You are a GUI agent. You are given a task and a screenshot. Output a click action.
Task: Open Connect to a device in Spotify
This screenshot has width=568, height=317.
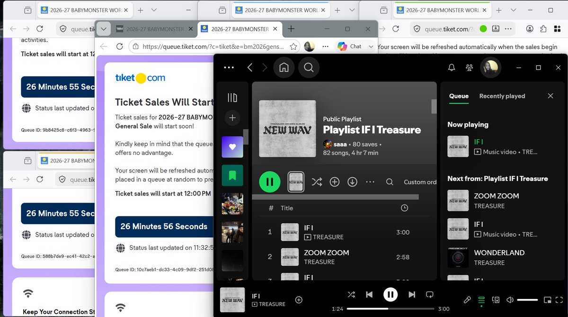[x=496, y=300]
